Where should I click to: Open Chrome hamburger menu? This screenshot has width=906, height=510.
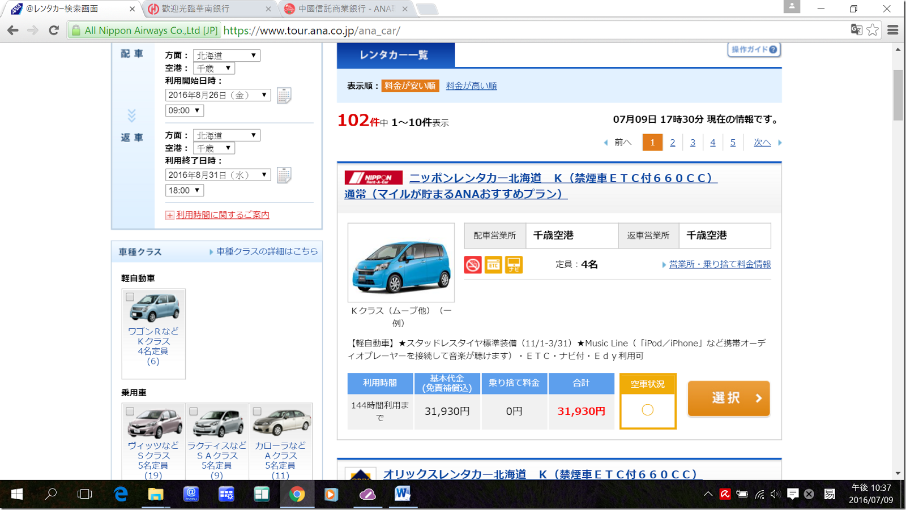click(893, 30)
